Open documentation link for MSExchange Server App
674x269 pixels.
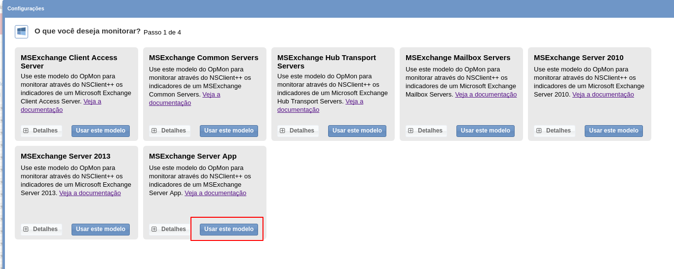tap(215, 193)
